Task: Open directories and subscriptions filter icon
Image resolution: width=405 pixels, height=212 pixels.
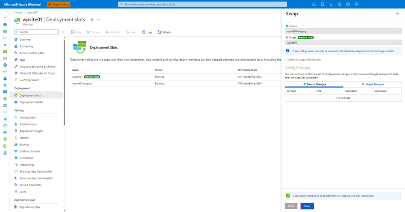Action: click(x=323, y=4)
